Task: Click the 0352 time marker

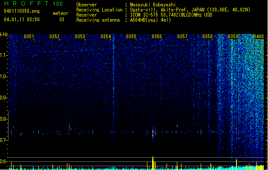Action: pyautogui.click(x=55, y=37)
